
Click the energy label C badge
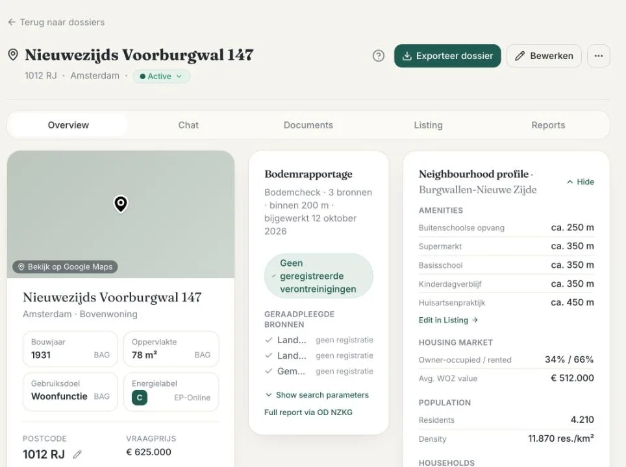point(140,398)
